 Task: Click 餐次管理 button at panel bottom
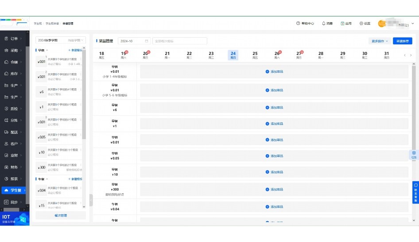coord(61,215)
